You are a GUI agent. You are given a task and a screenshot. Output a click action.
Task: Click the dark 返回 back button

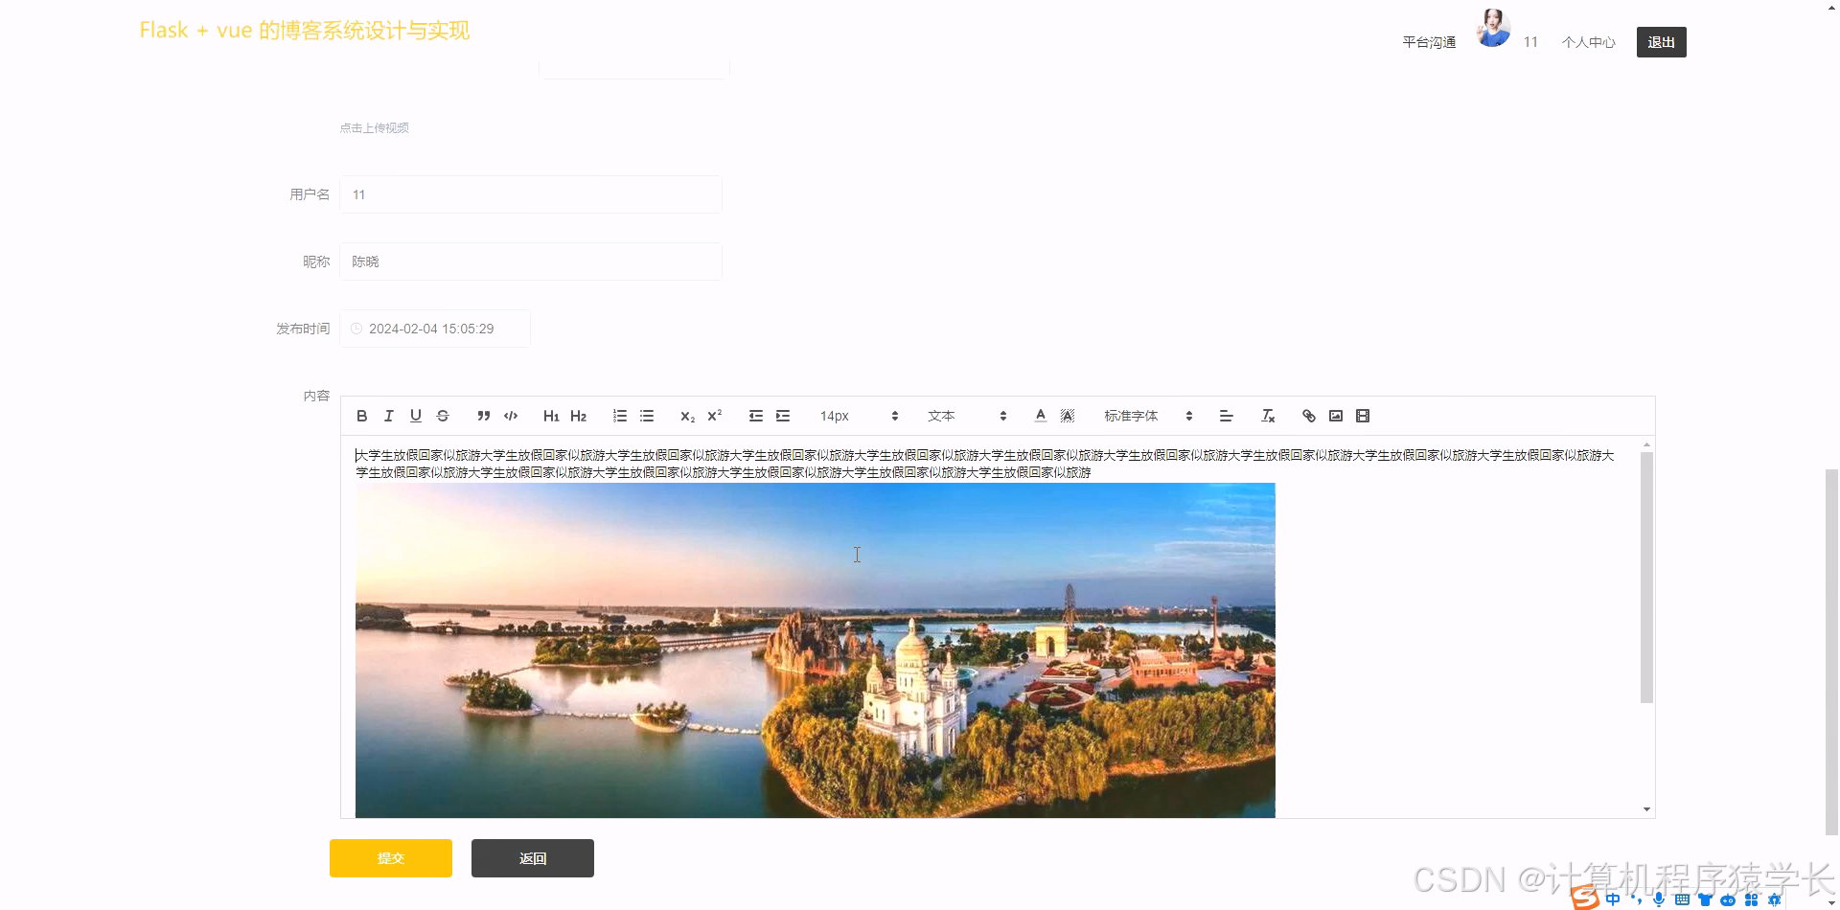coord(533,858)
